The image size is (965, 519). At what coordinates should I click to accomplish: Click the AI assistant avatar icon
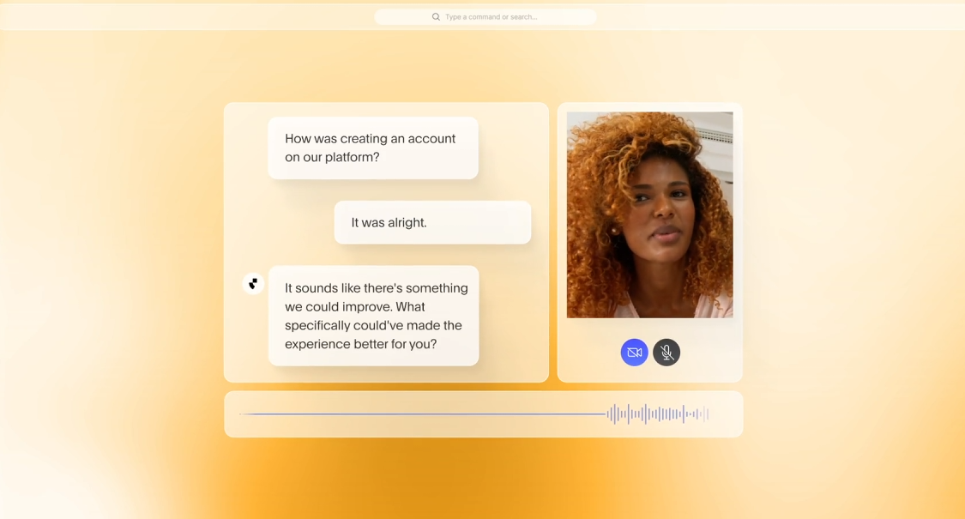point(253,283)
